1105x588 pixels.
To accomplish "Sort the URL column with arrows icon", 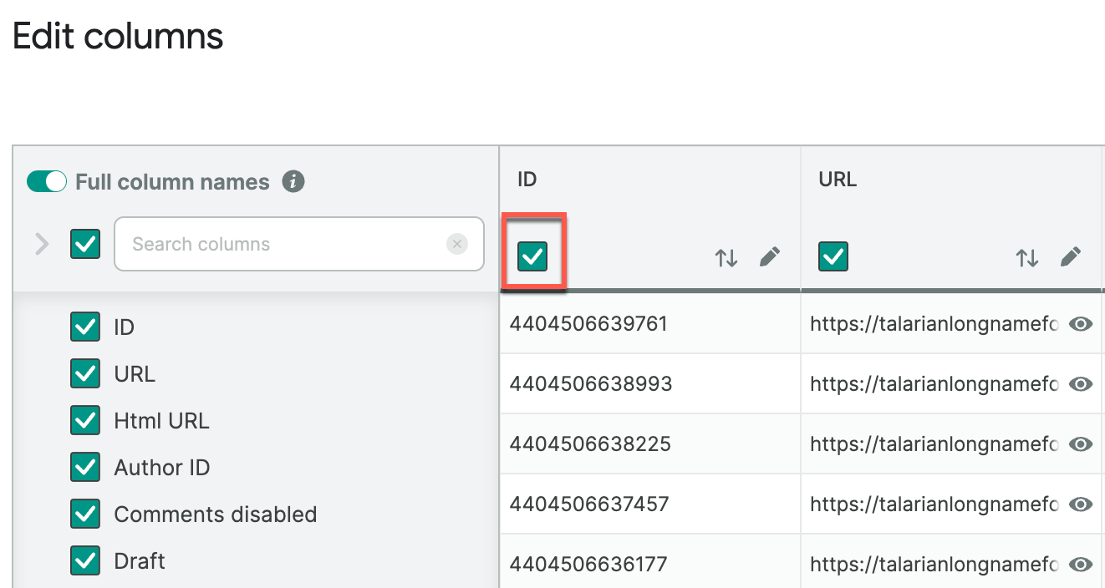I will [1027, 258].
